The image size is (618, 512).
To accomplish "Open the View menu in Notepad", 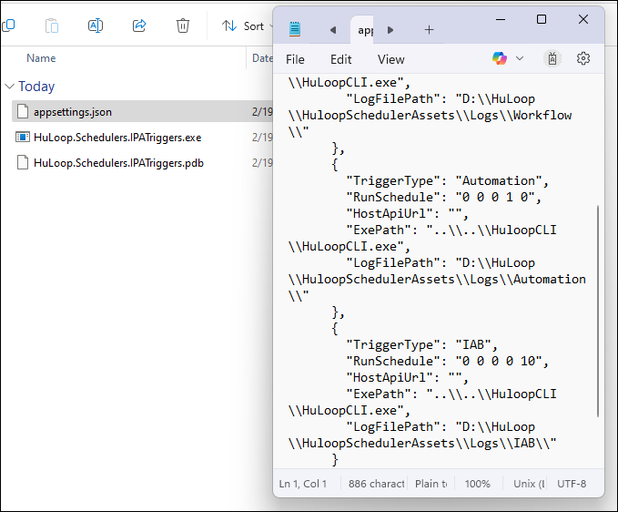I will (x=390, y=59).
